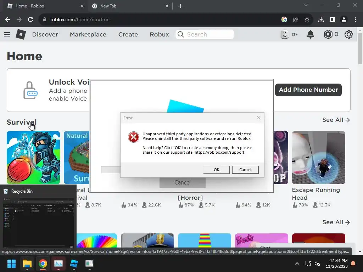Open a new browser tab
This screenshot has width=363, height=272.
(x=180, y=6)
